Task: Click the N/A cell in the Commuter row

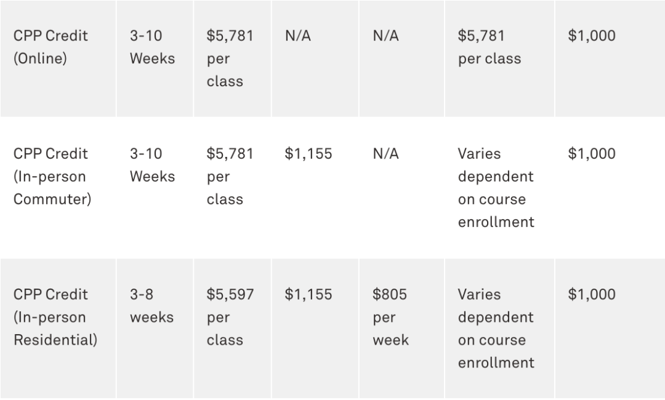Action: (385, 154)
